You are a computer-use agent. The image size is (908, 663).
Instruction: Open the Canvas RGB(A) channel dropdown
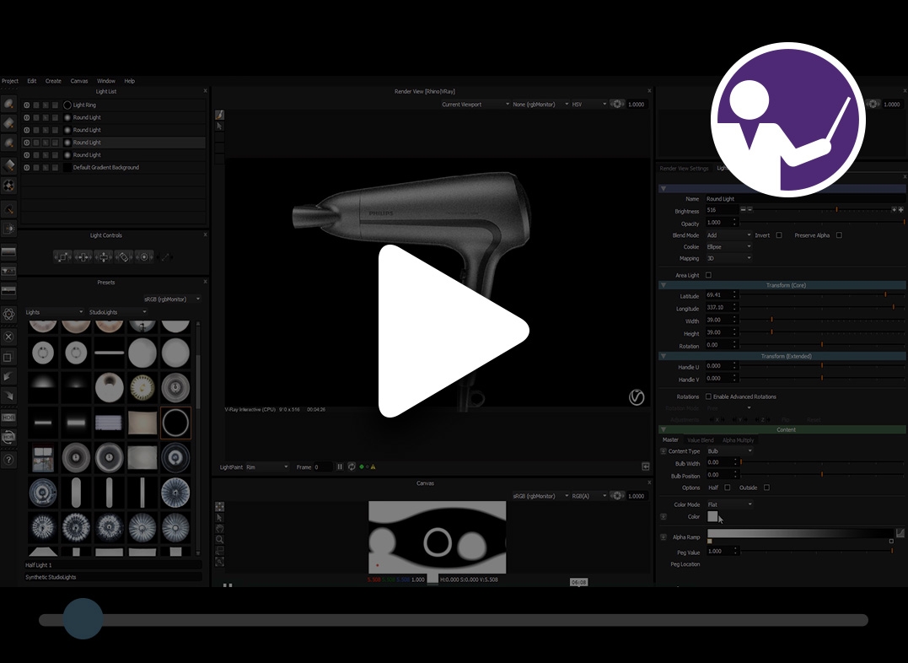[589, 496]
